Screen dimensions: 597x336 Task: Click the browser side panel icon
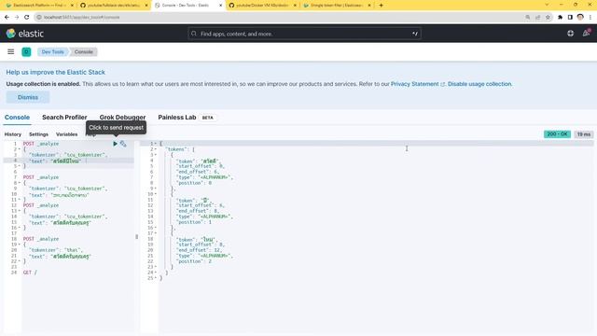(x=570, y=17)
